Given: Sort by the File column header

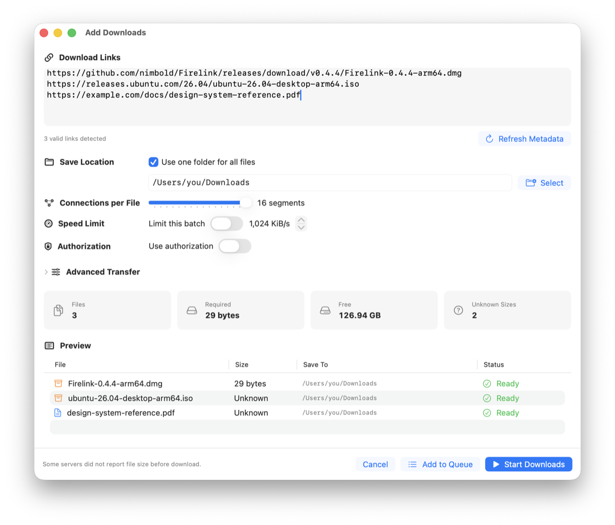Looking at the screenshot, I should point(60,365).
